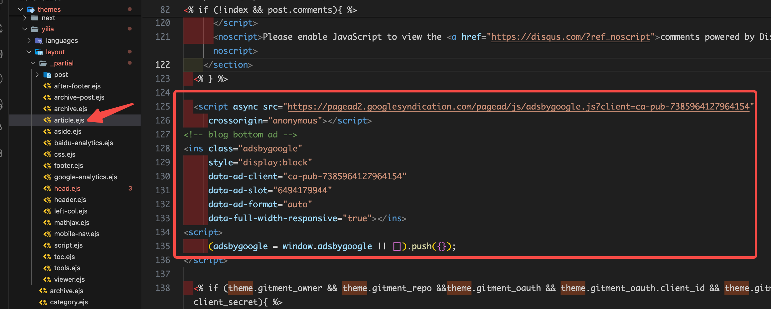Expand the languages folder chevron

tap(29, 40)
